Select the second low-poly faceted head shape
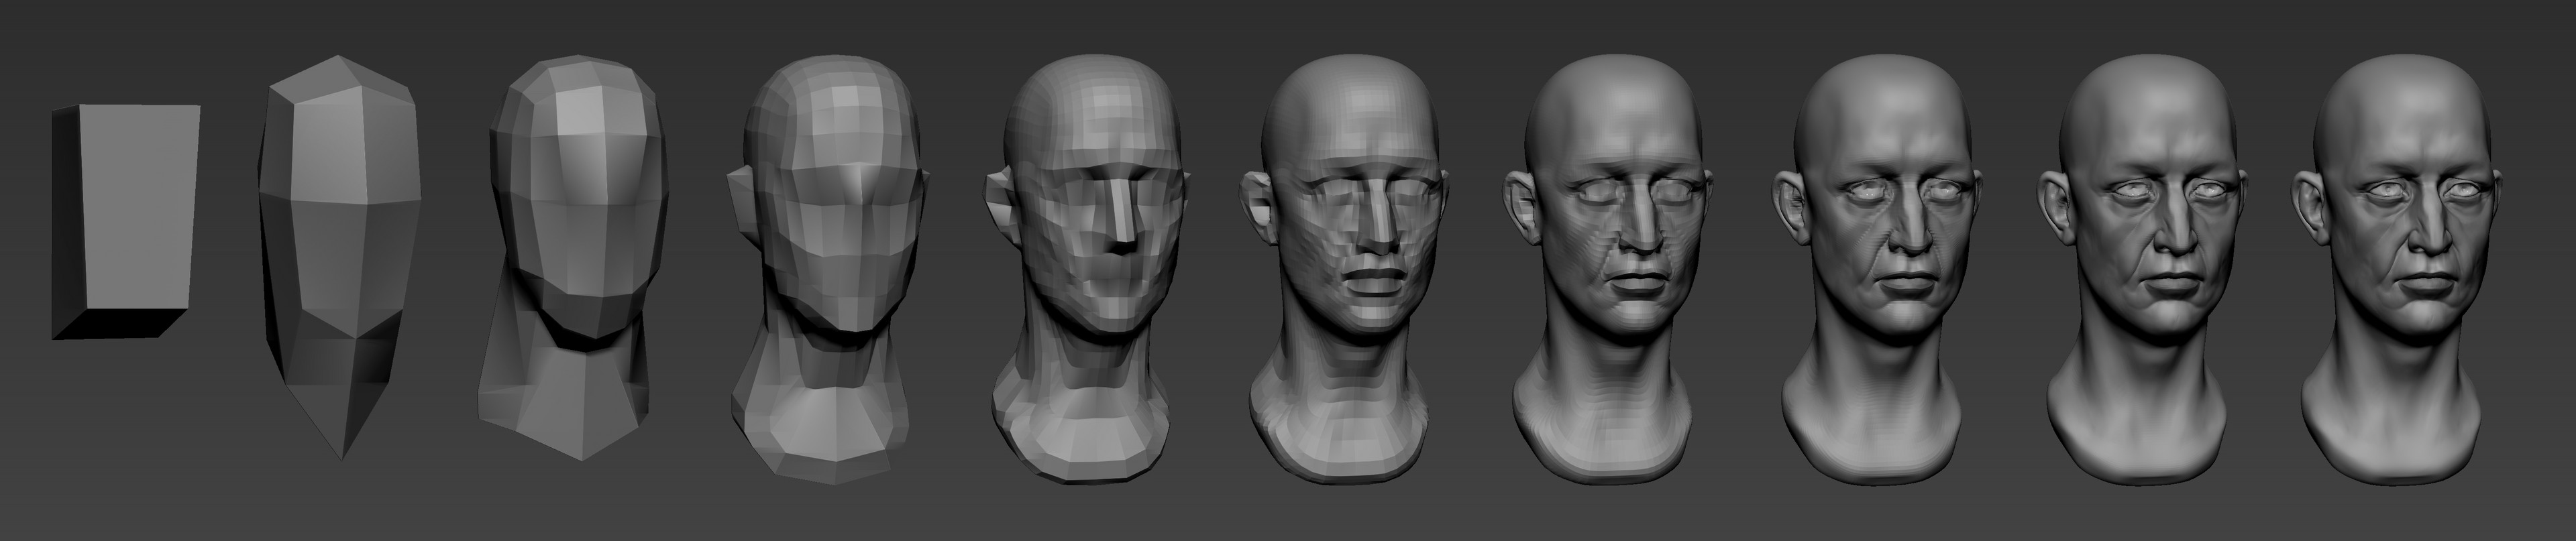2576x541 pixels. (x=340, y=250)
